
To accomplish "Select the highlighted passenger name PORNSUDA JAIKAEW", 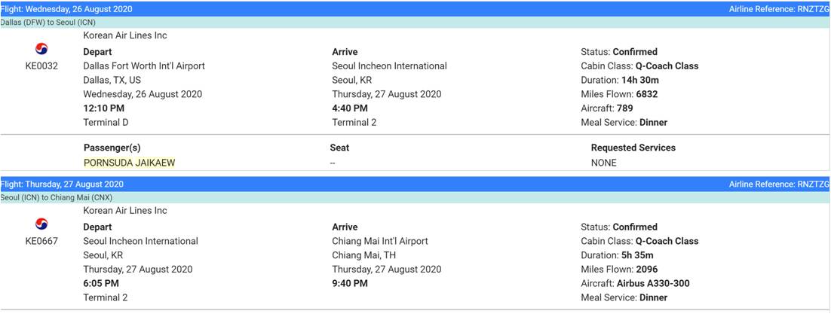I will click(x=129, y=163).
